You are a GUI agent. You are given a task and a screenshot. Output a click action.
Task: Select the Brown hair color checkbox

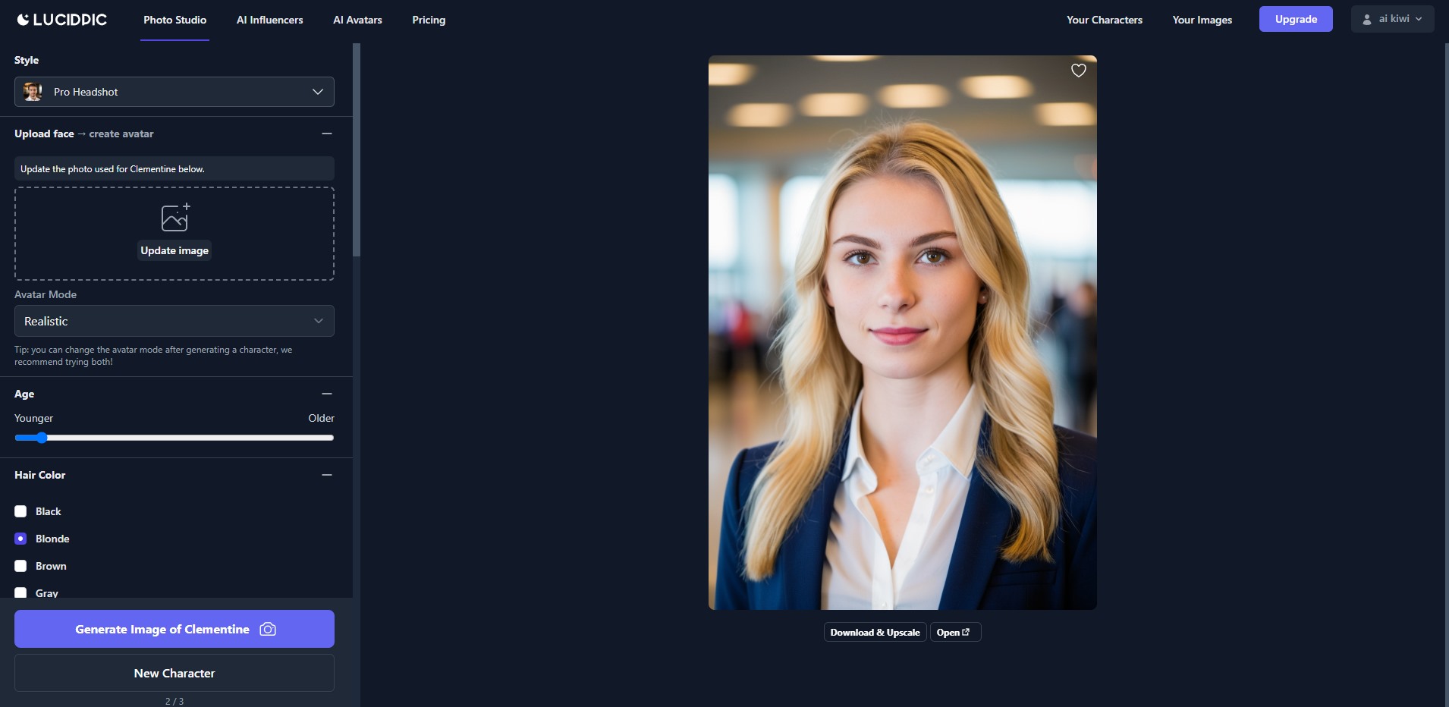[20, 566]
